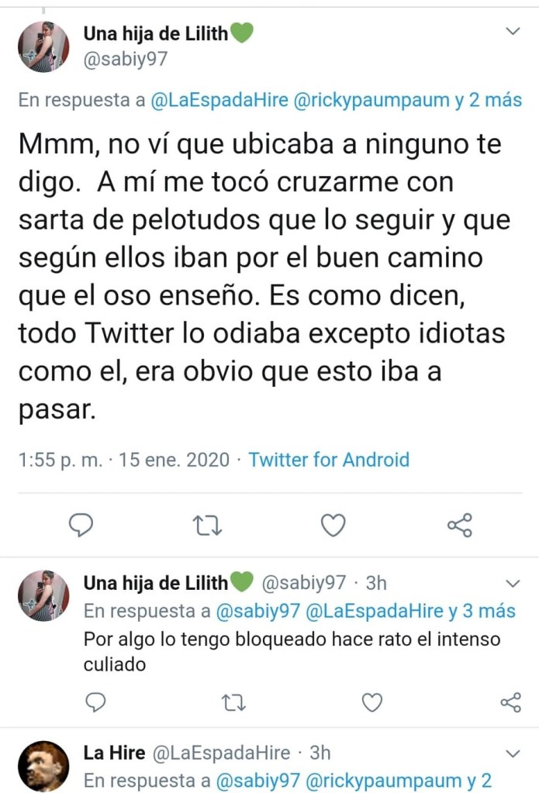Image resolution: width=539 pixels, height=793 pixels.
Task: Reply to the 'Por algo lo tengo bloqueado' tweet
Action: coord(95,702)
